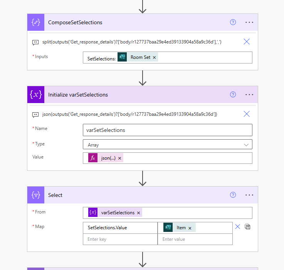Screen dimensions: 284x270
Task: Open help for Initialize varSetSelections
Action: click(233, 95)
